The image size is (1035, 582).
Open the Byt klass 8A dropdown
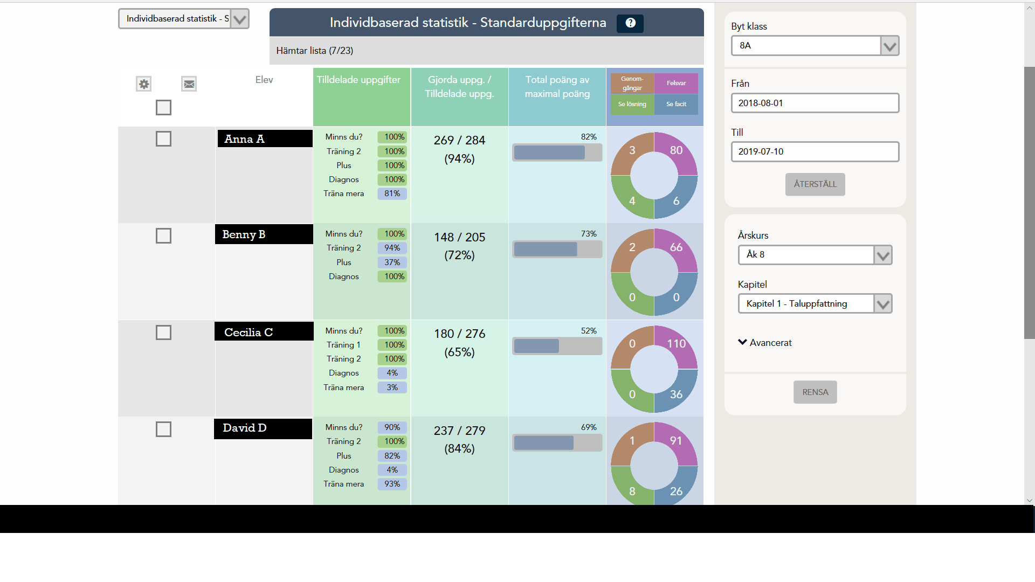point(815,46)
